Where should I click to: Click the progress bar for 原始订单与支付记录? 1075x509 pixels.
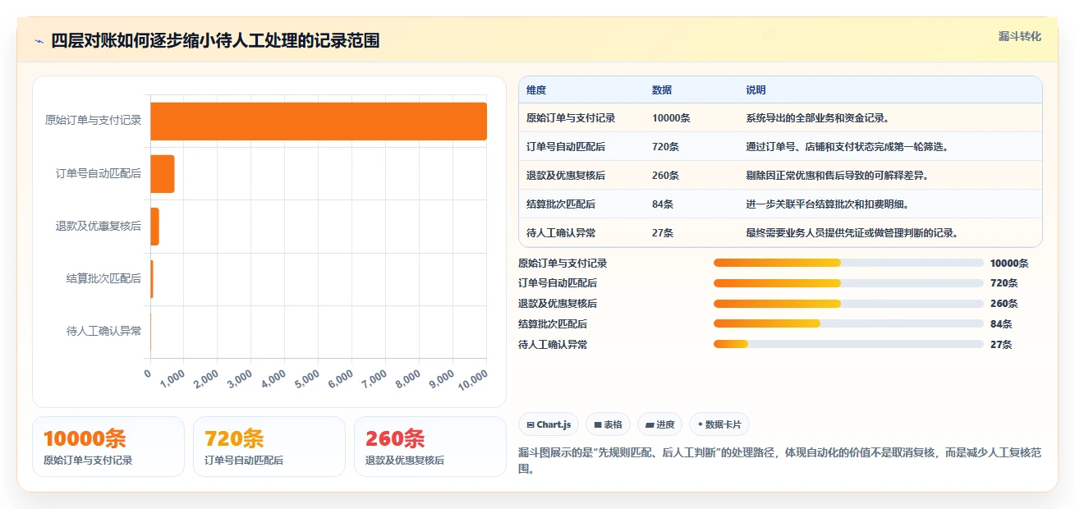pos(848,263)
